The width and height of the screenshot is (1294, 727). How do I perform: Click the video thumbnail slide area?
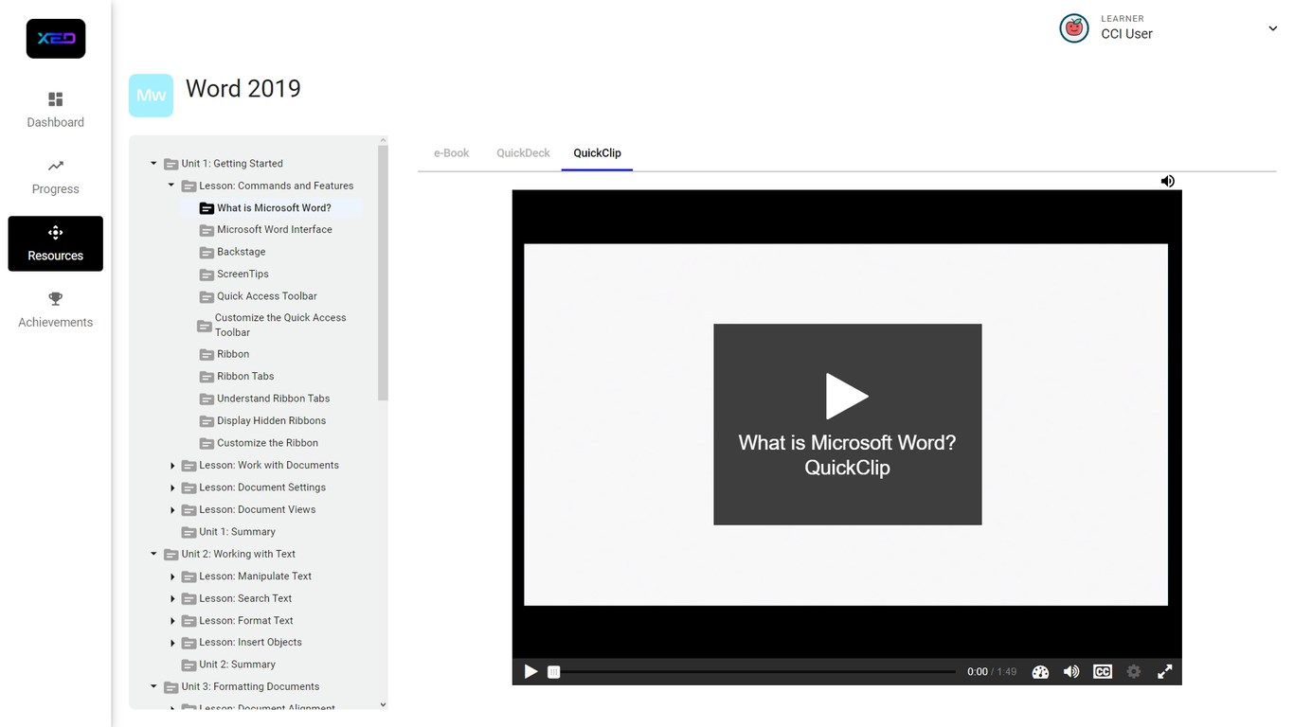tap(846, 424)
